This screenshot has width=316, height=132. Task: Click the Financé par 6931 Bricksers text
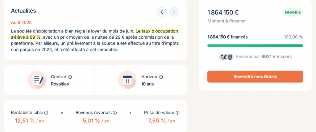tap(264, 57)
